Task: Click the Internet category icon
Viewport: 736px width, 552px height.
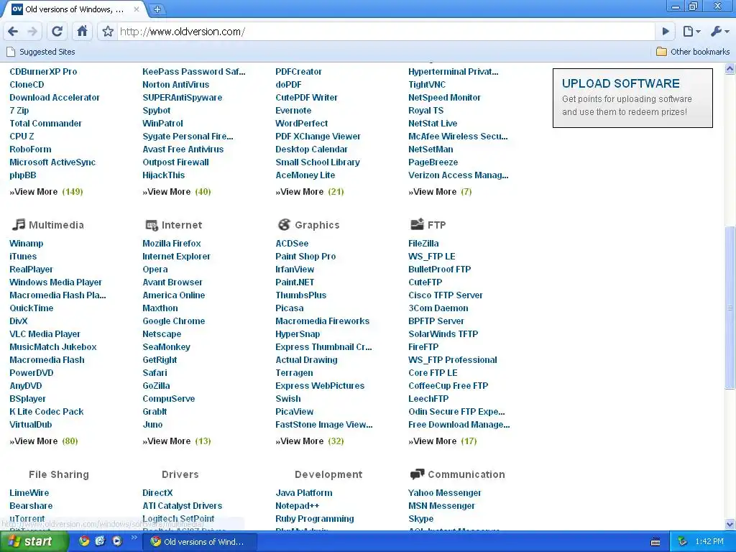Action: click(152, 225)
